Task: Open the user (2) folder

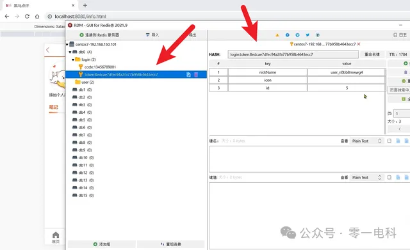Action: 88,82
